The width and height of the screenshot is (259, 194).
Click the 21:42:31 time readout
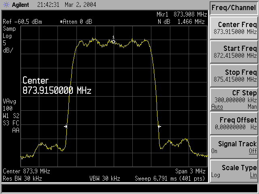click(48, 4)
